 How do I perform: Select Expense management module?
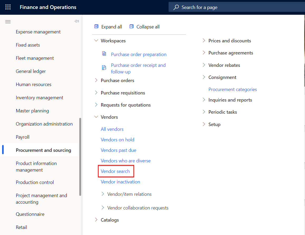38,32
